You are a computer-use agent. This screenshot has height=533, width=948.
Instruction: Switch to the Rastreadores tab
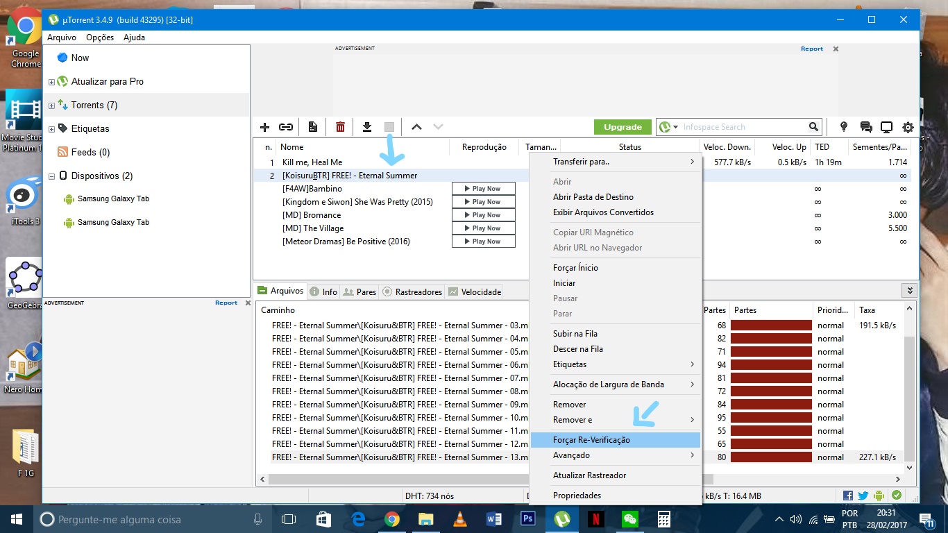[x=412, y=291]
